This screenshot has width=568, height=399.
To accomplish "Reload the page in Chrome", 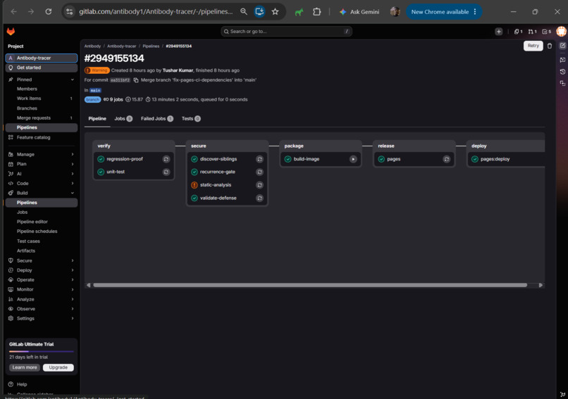I will click(x=48, y=11).
